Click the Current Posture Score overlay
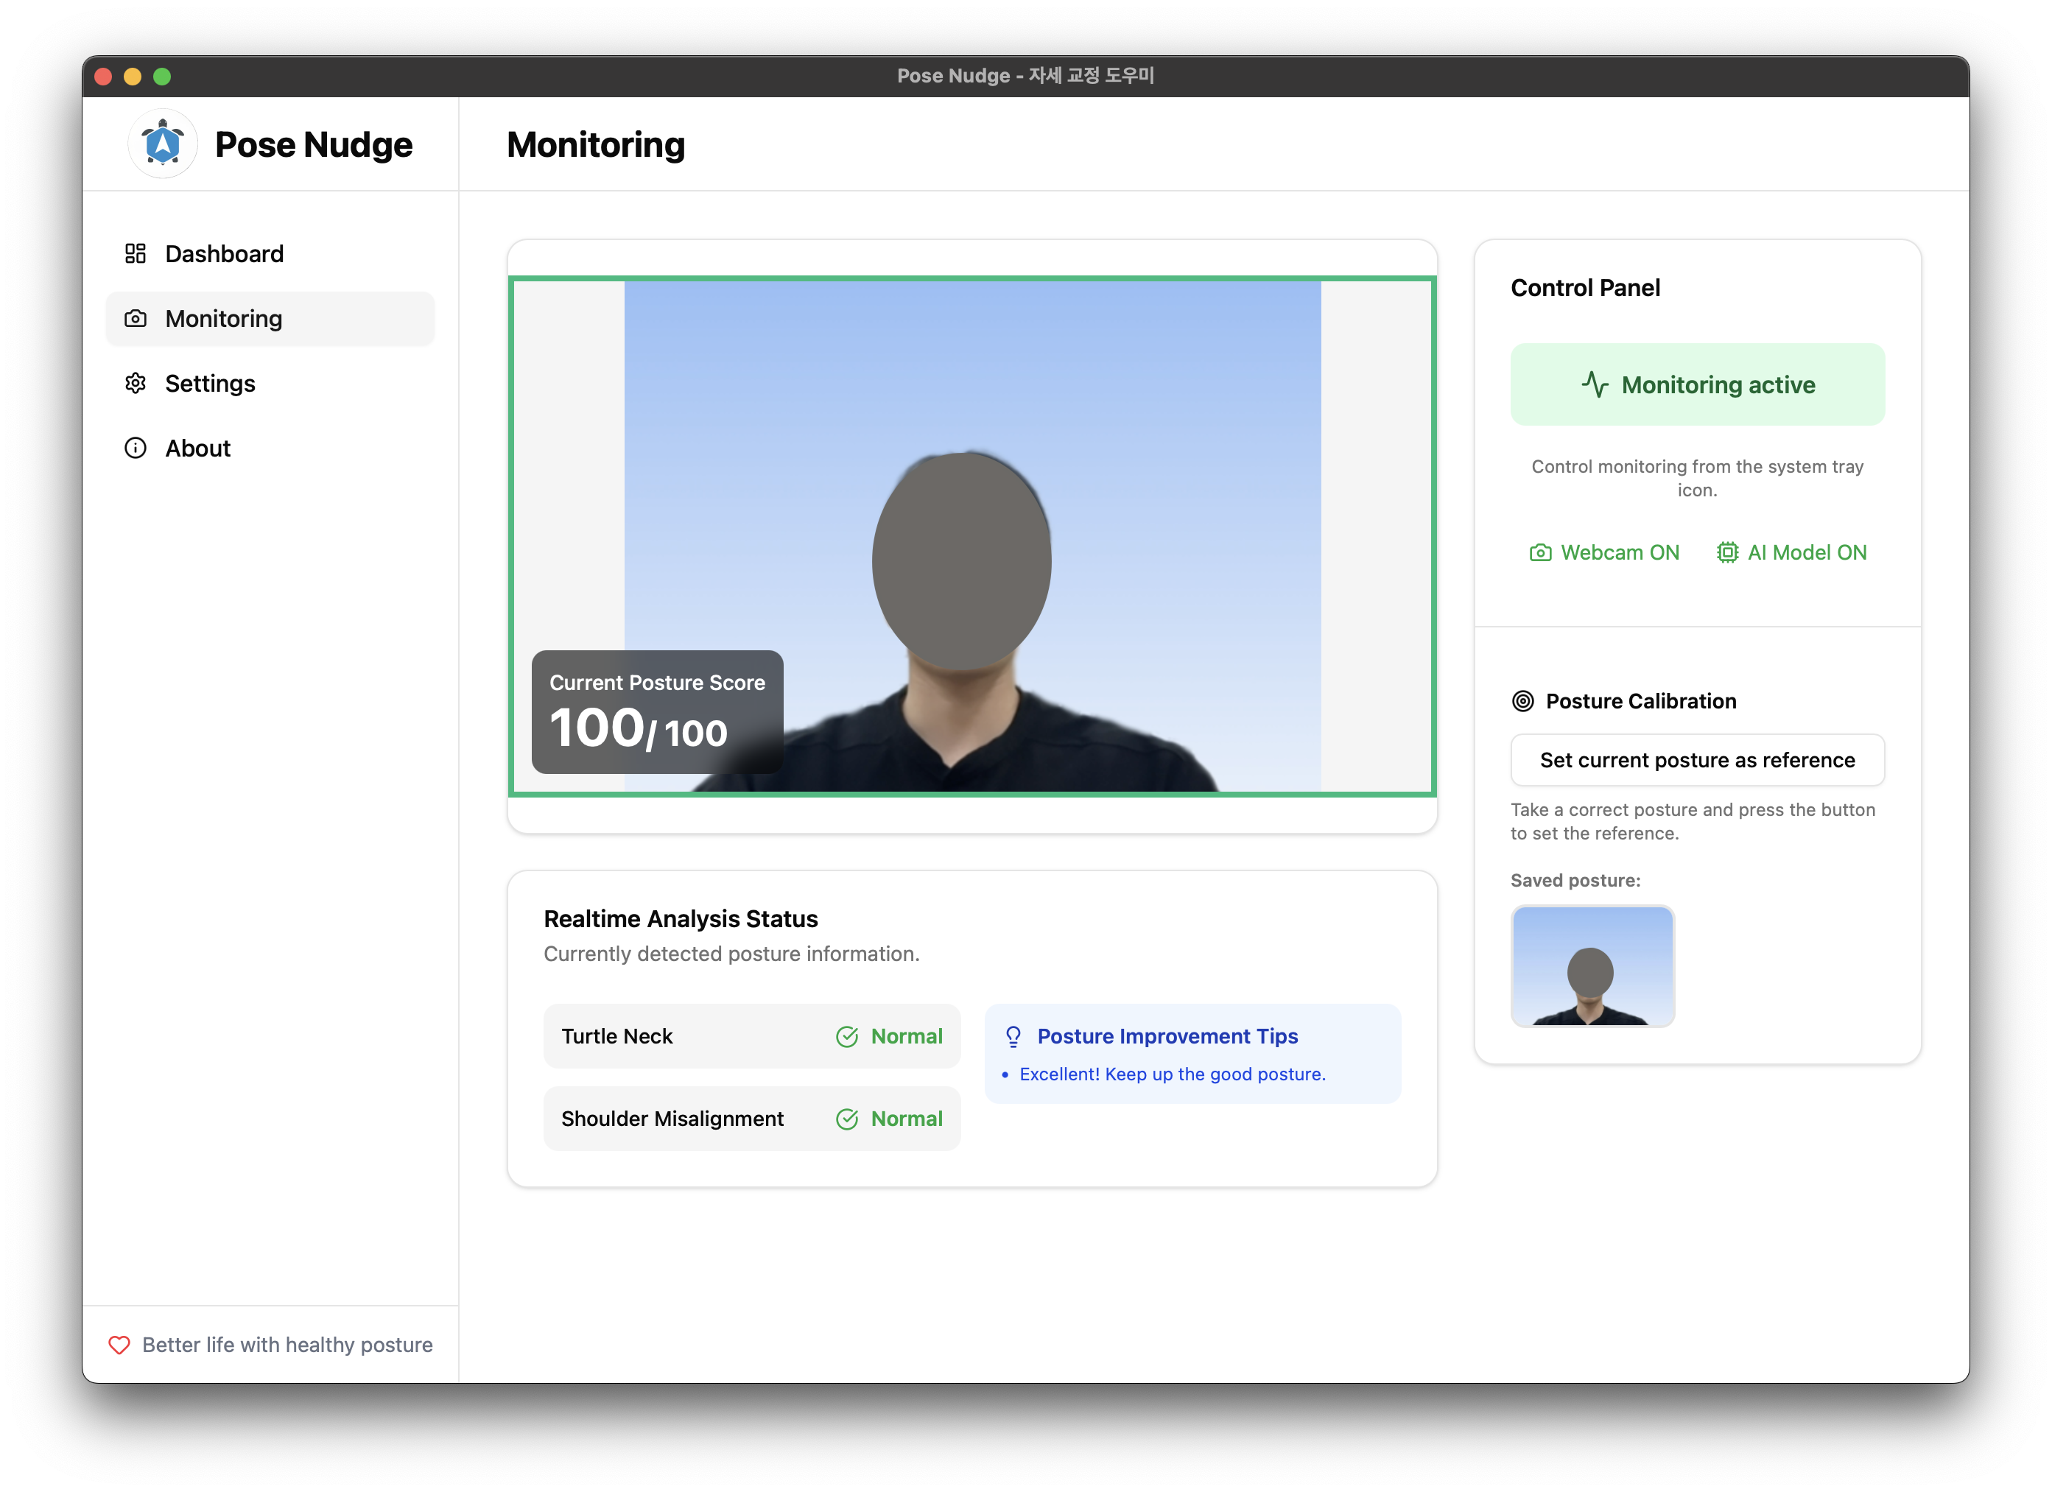This screenshot has width=2052, height=1492. [657, 712]
